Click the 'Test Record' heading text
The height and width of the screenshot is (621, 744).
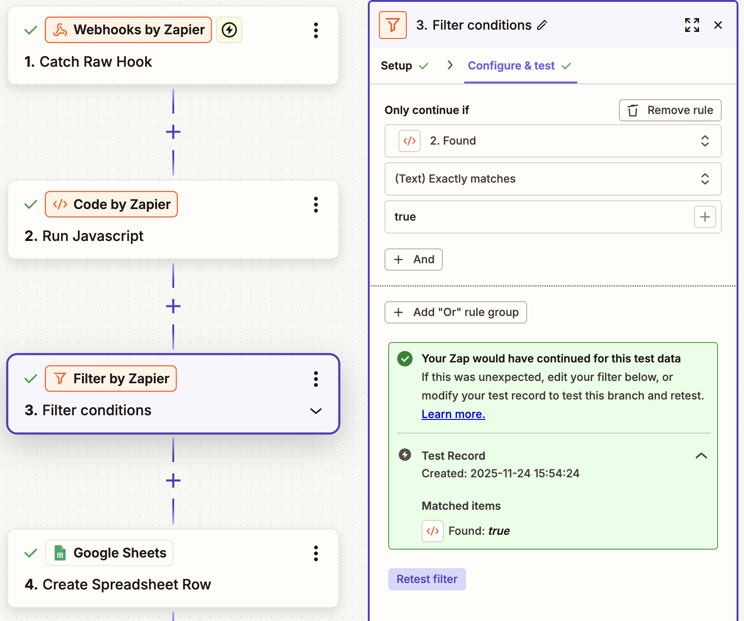point(454,456)
